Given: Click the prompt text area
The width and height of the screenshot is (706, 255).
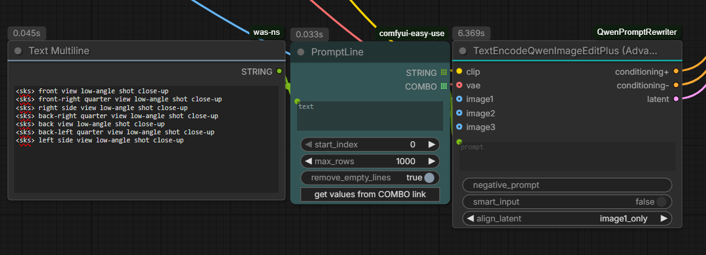Looking at the screenshot, I should [567, 156].
